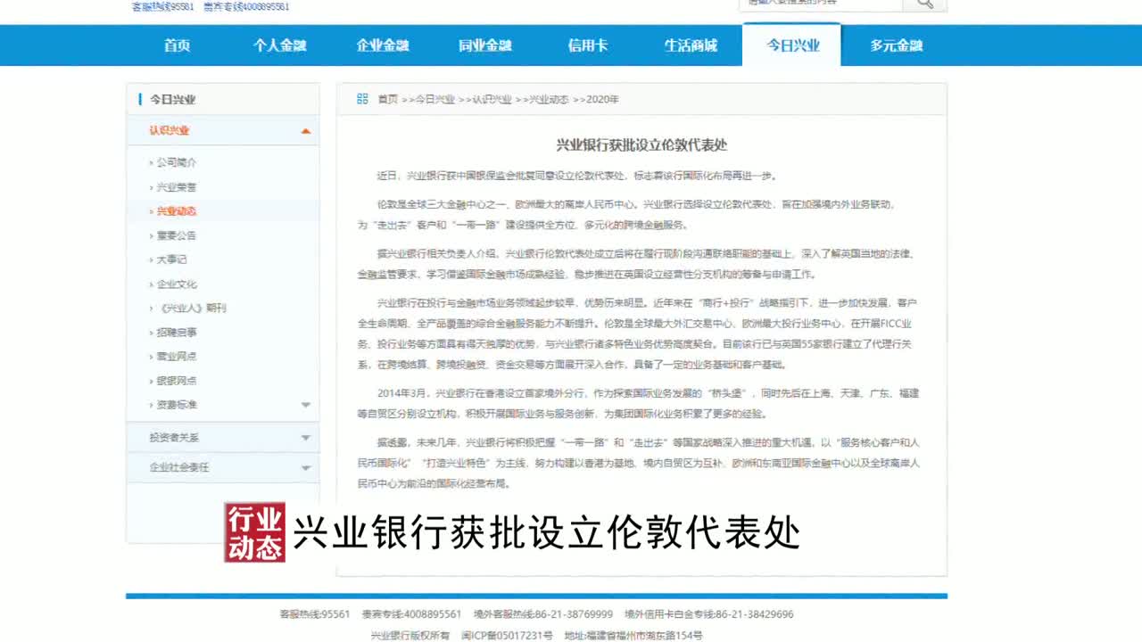Screen dimensions: 1142x642
Task: Click the grid icon beside the breadcrumb
Action: tap(362, 99)
